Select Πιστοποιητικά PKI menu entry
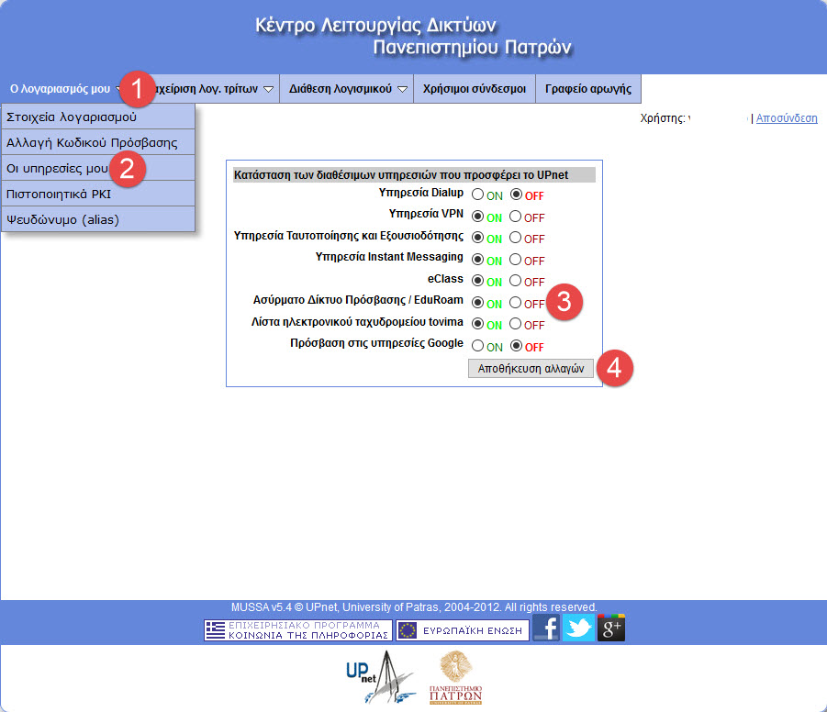The image size is (827, 712). click(98, 195)
